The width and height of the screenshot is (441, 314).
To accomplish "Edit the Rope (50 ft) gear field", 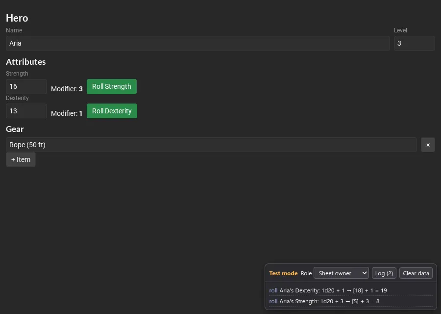I will [x=211, y=145].
